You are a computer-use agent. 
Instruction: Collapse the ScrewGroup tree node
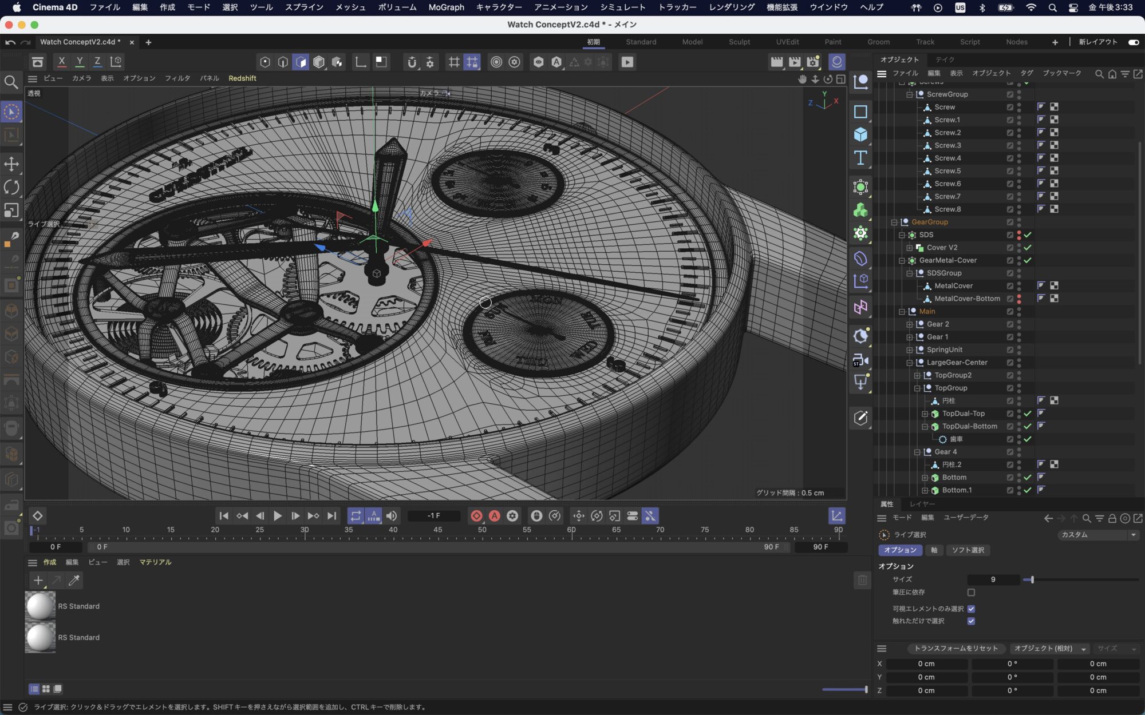tap(909, 94)
